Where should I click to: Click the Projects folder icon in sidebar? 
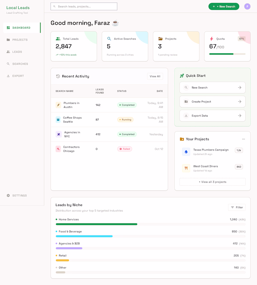coord(8,40)
